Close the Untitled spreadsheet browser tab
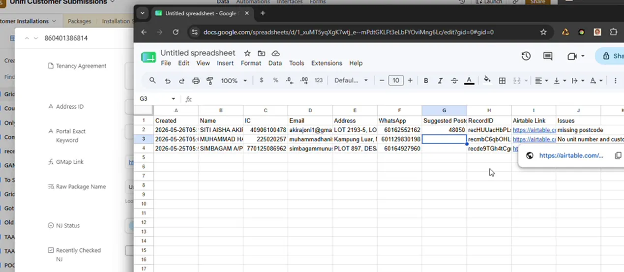624x272 pixels. coord(247,13)
